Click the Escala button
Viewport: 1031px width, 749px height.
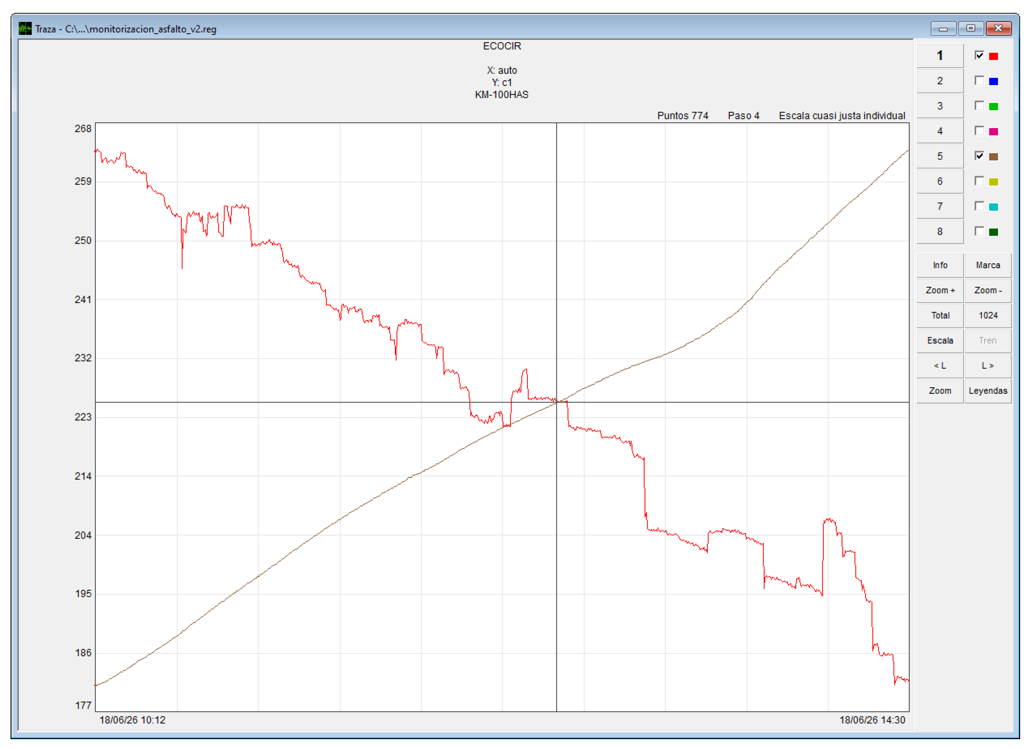[x=940, y=341]
